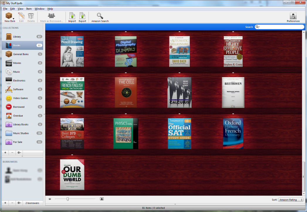This screenshot has width=307, height=212.
Task: Click the Import toolbar icon
Action: click(72, 16)
